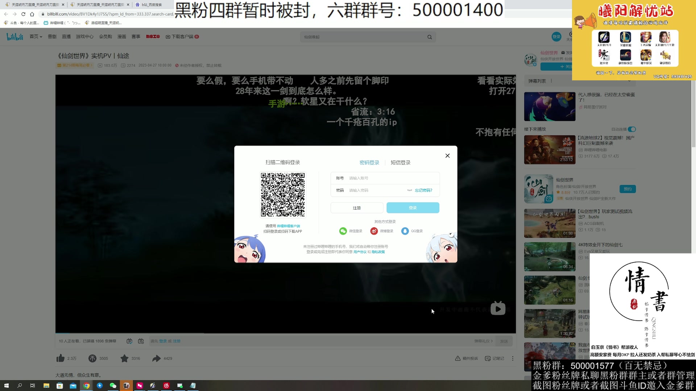Sign in with the QQ login icon
The height and width of the screenshot is (391, 696).
[405, 231]
